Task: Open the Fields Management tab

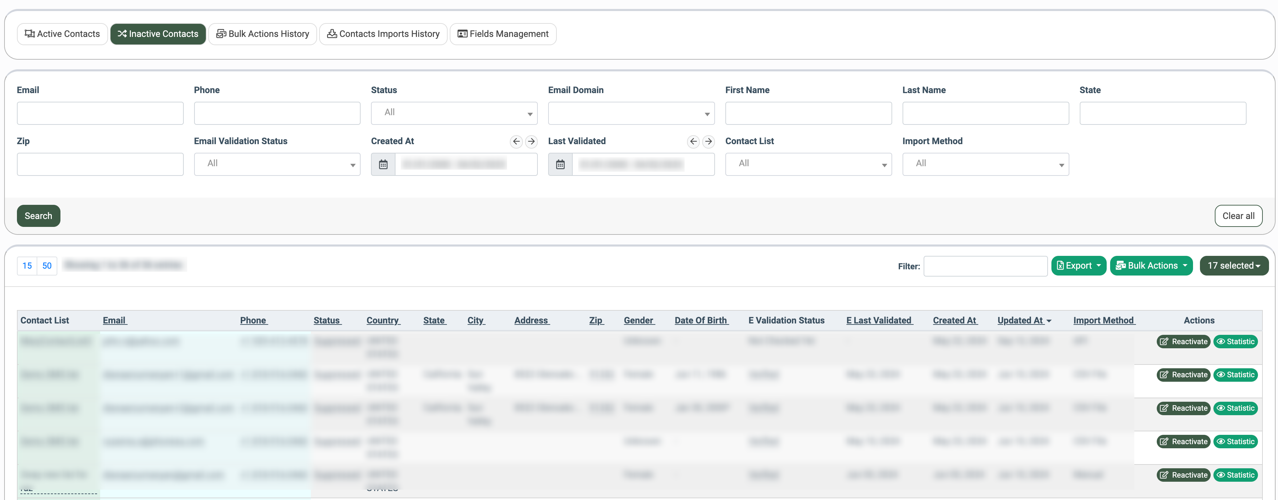Action: (503, 34)
